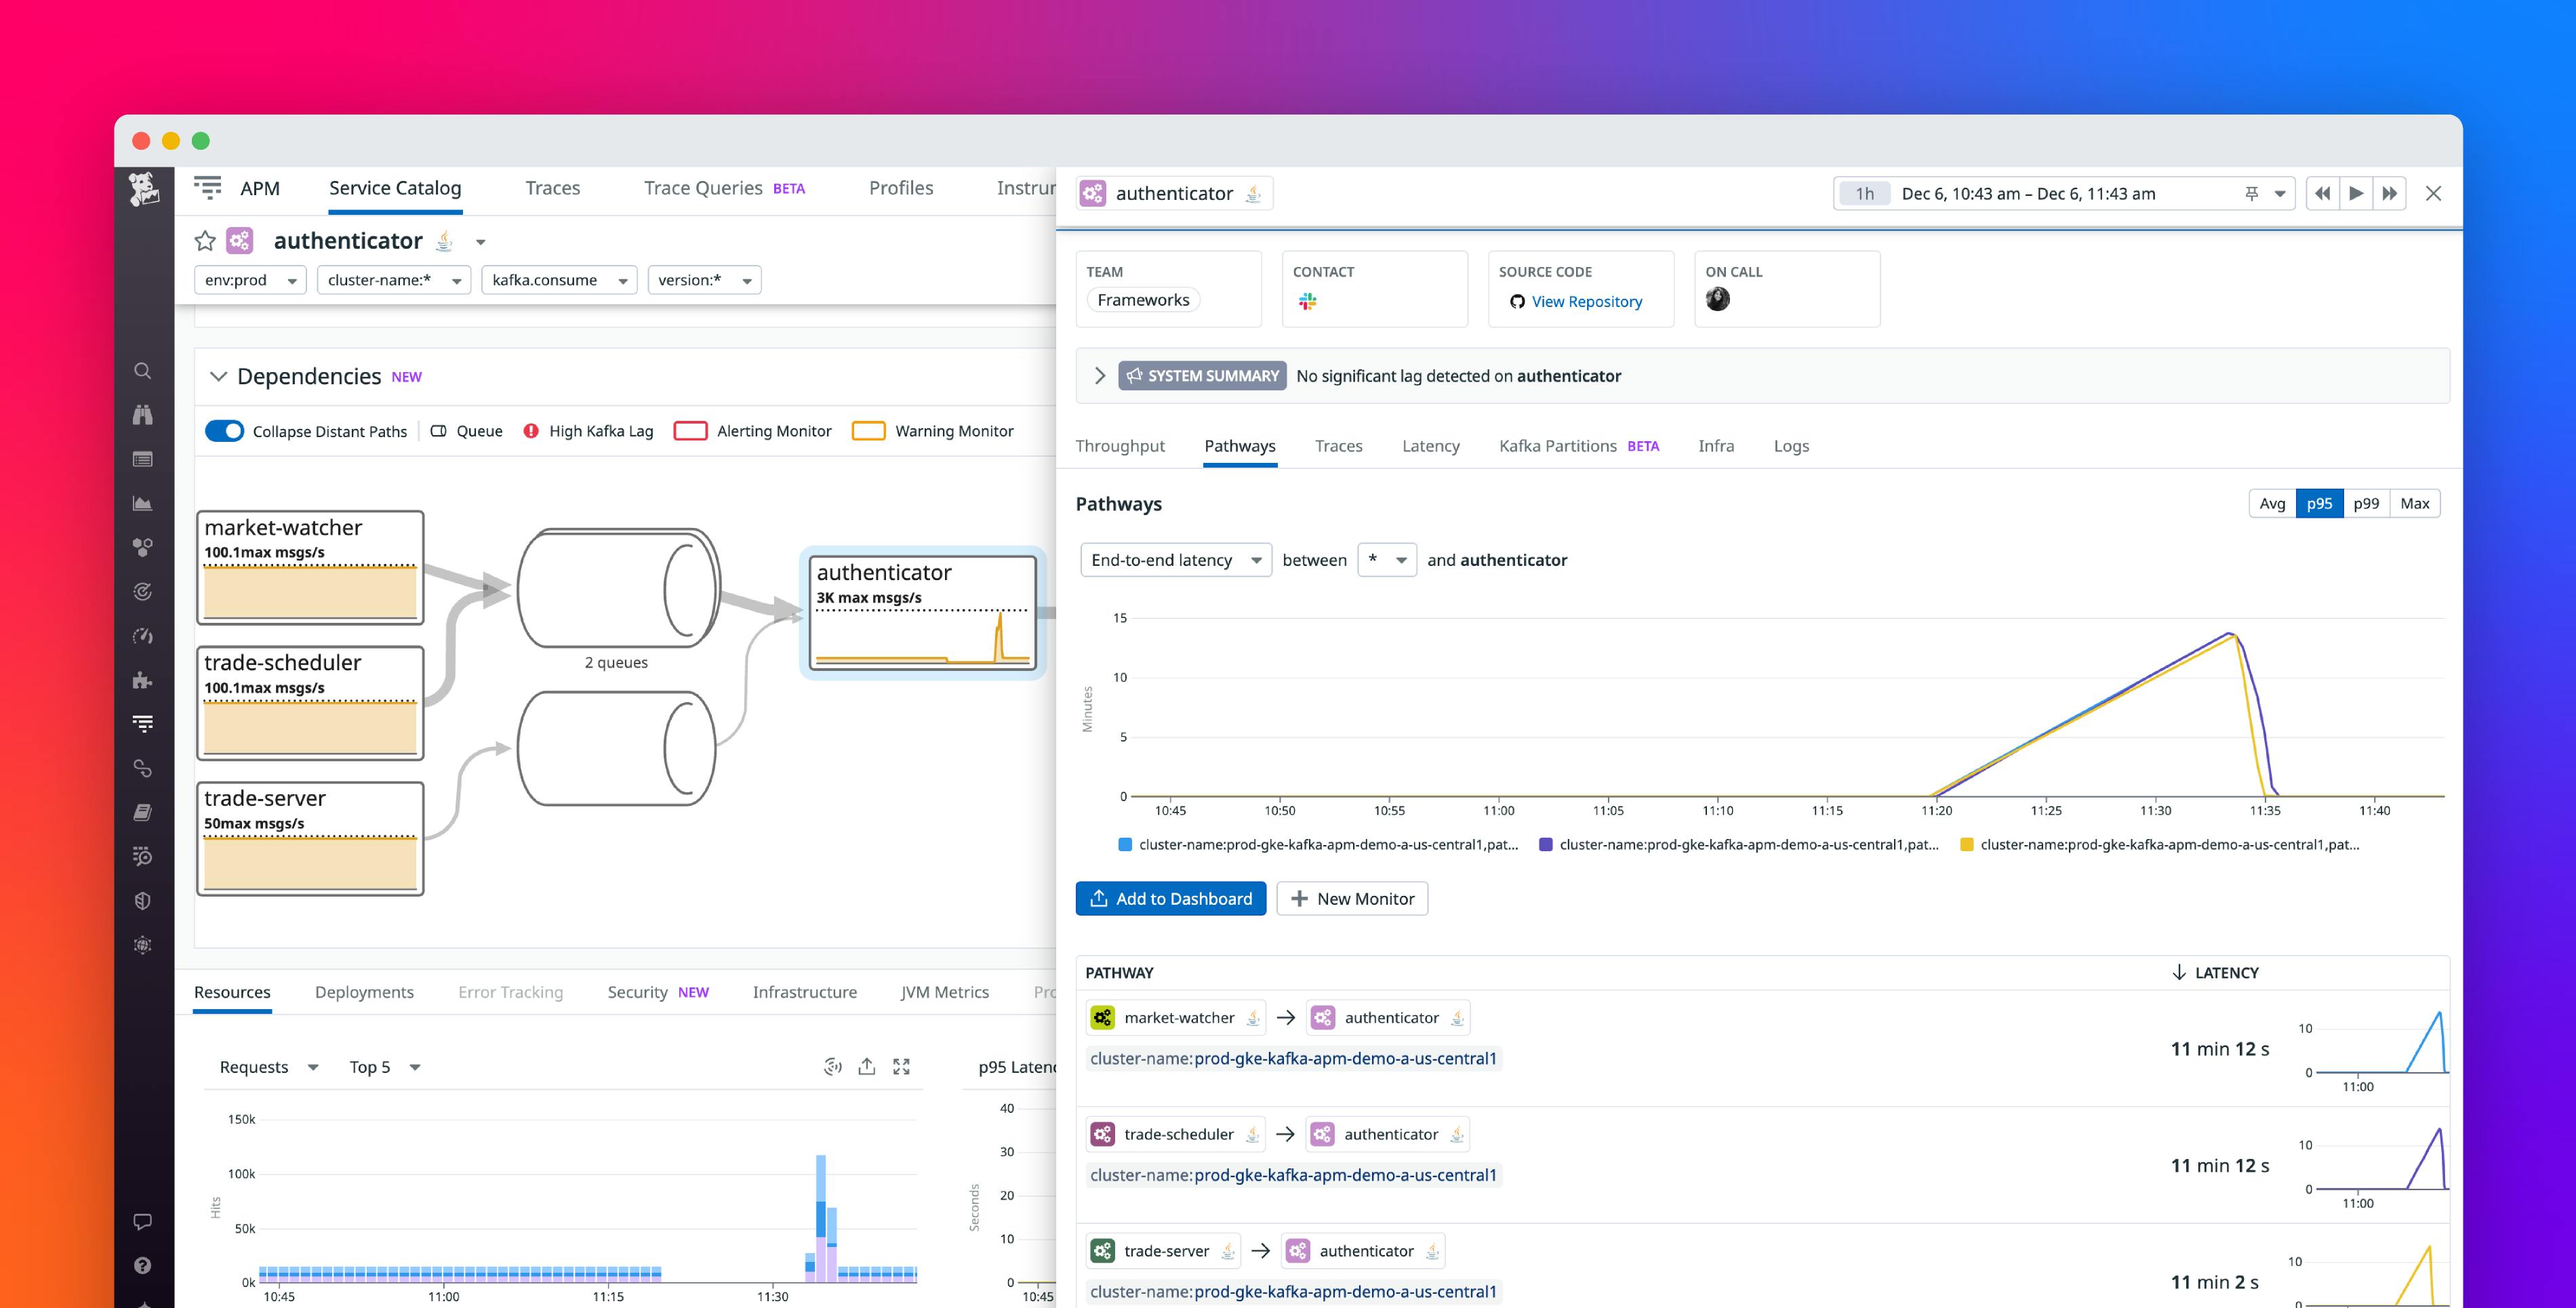Open the End-to-end latency dropdown

[x=1175, y=560]
